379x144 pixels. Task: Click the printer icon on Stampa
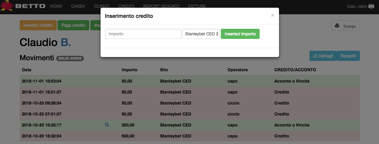[x=337, y=26]
